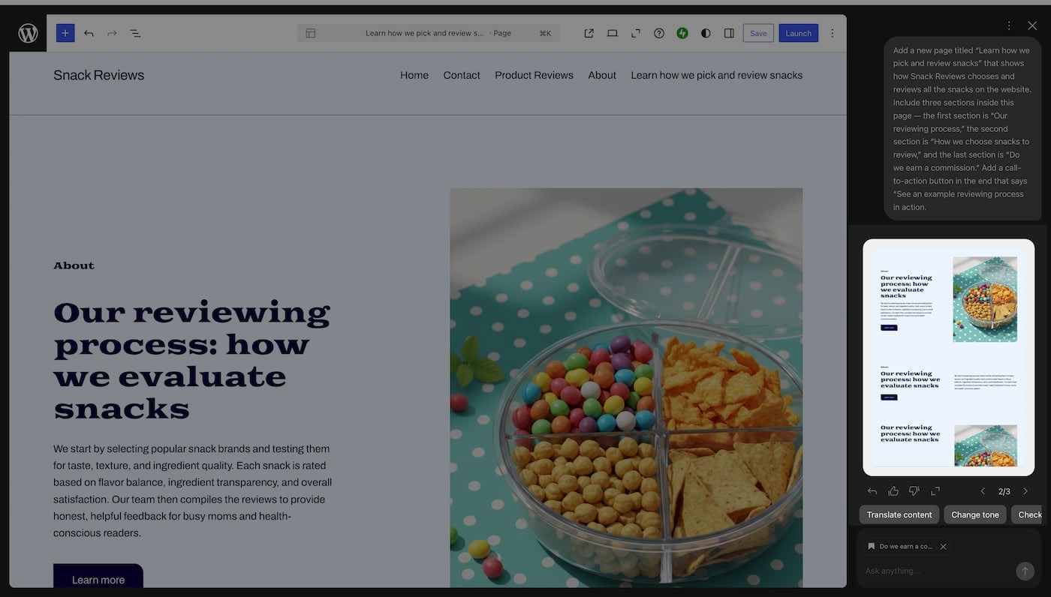Open the more options three-dot menu

832,33
